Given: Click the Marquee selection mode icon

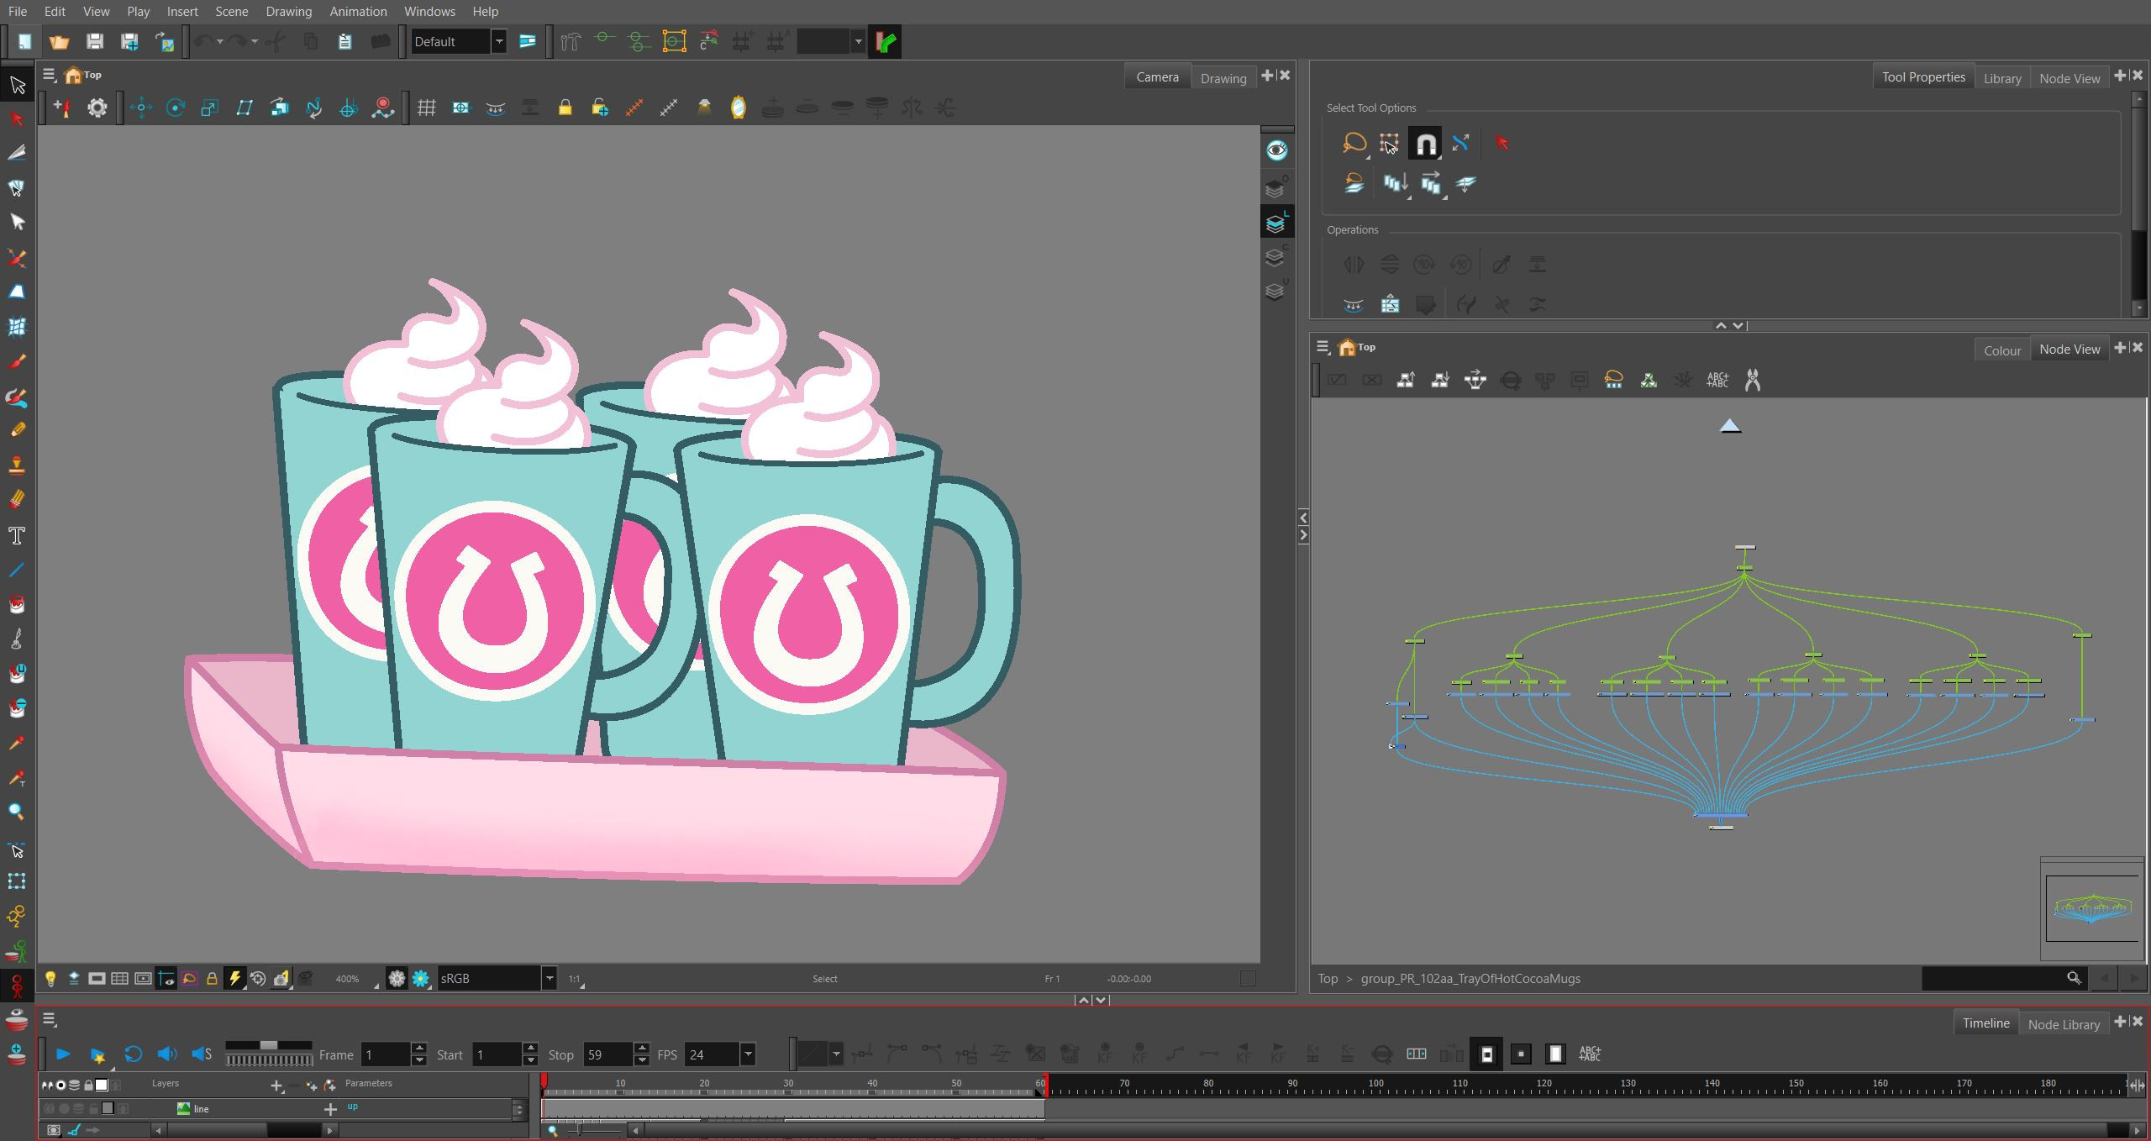Looking at the screenshot, I should coord(1389,144).
